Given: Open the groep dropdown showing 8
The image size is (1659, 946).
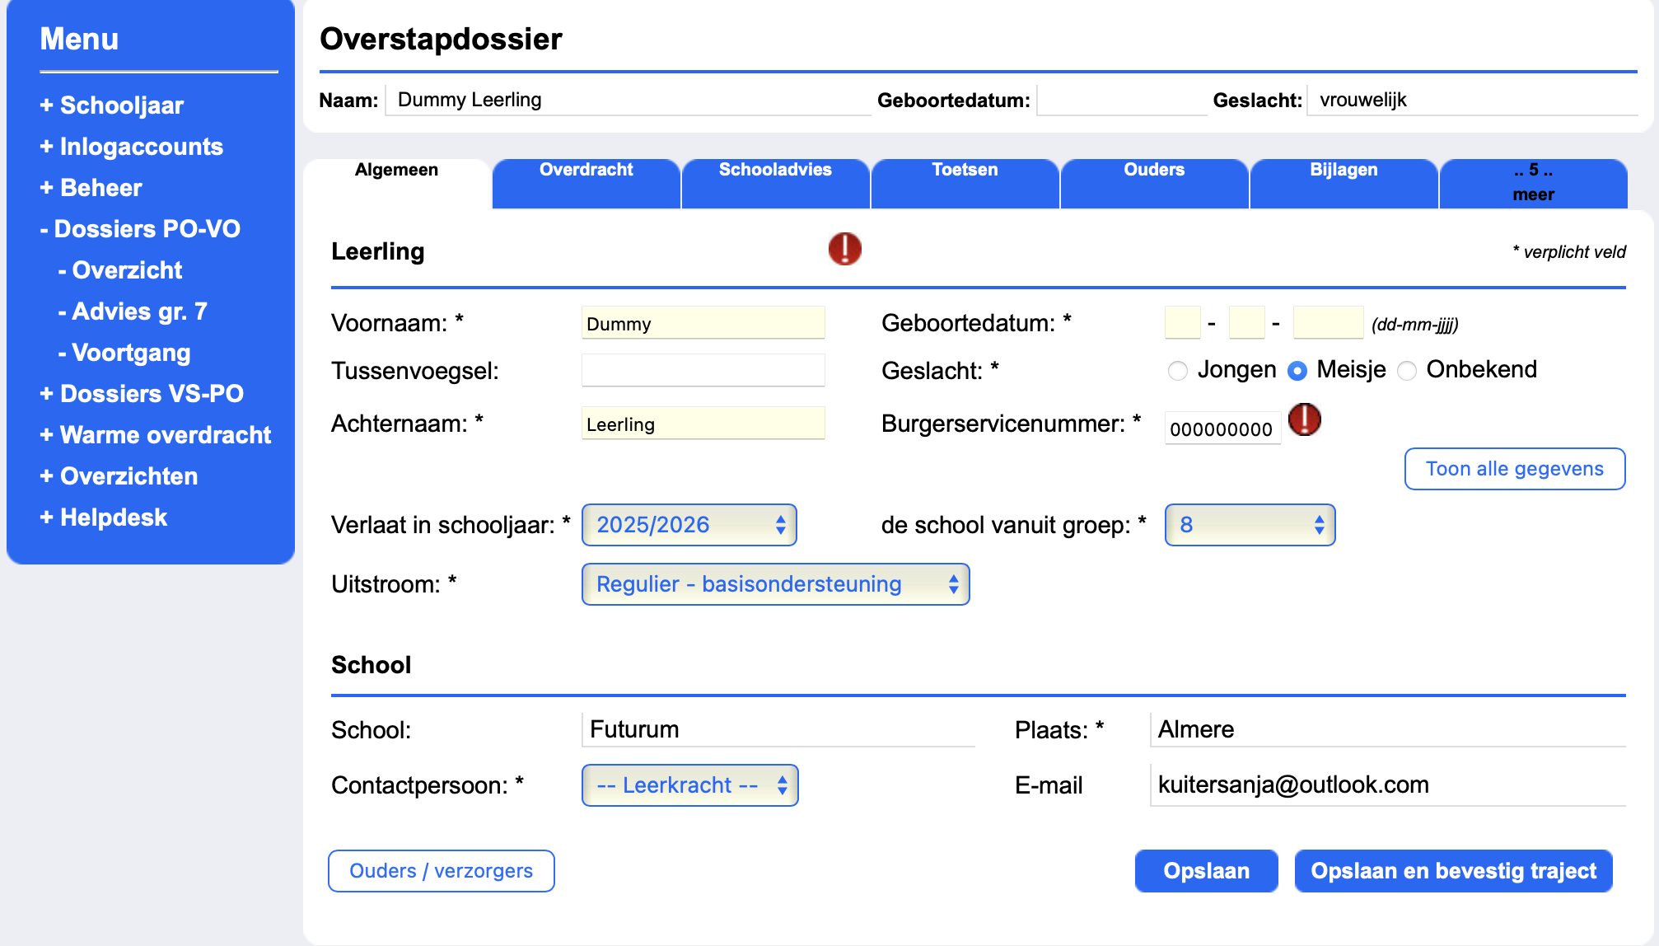Looking at the screenshot, I should pyautogui.click(x=1249, y=525).
